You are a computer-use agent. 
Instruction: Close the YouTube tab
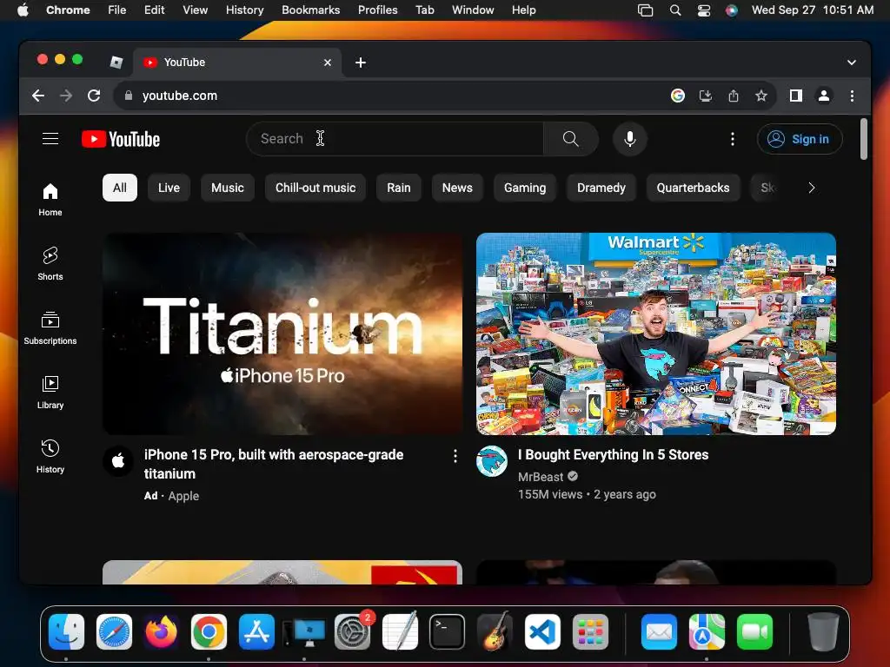pos(328,63)
